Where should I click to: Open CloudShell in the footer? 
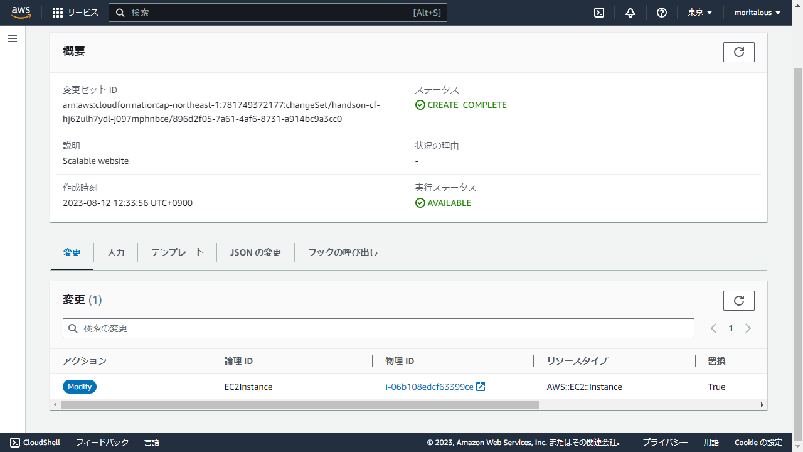click(36, 443)
